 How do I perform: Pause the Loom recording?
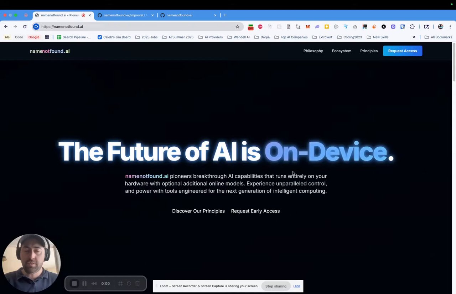click(84, 283)
